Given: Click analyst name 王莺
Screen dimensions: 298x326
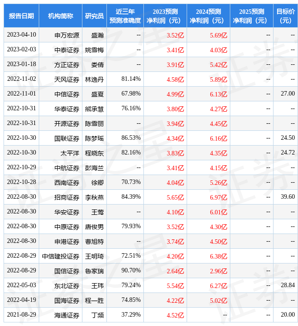Looking at the screenshot, I should point(98,212).
